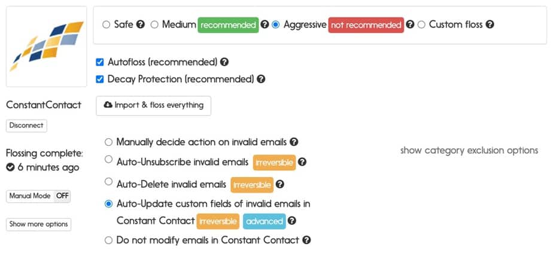Screen dimensions: 553x253
Task: Click Show more options button
Action: pyautogui.click(x=38, y=224)
